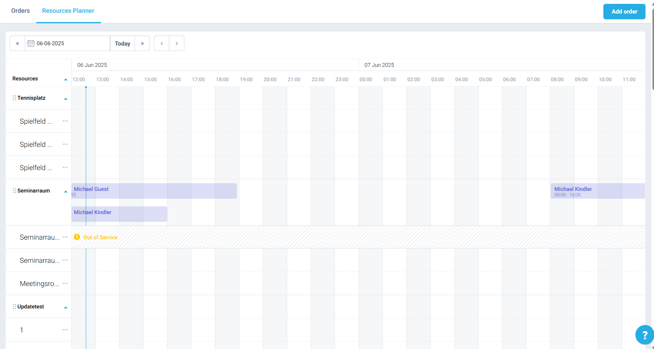654x349 pixels.
Task: Click the date field showing 06-06-2025
Action: (x=68, y=43)
